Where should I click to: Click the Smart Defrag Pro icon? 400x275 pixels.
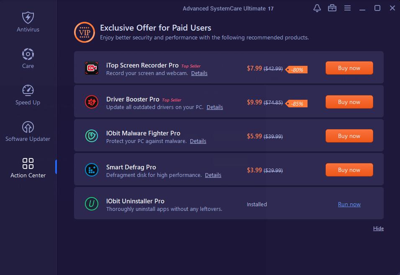pos(92,170)
